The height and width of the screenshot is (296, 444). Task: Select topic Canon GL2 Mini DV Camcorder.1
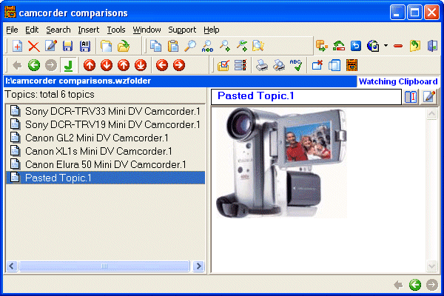[105, 138]
